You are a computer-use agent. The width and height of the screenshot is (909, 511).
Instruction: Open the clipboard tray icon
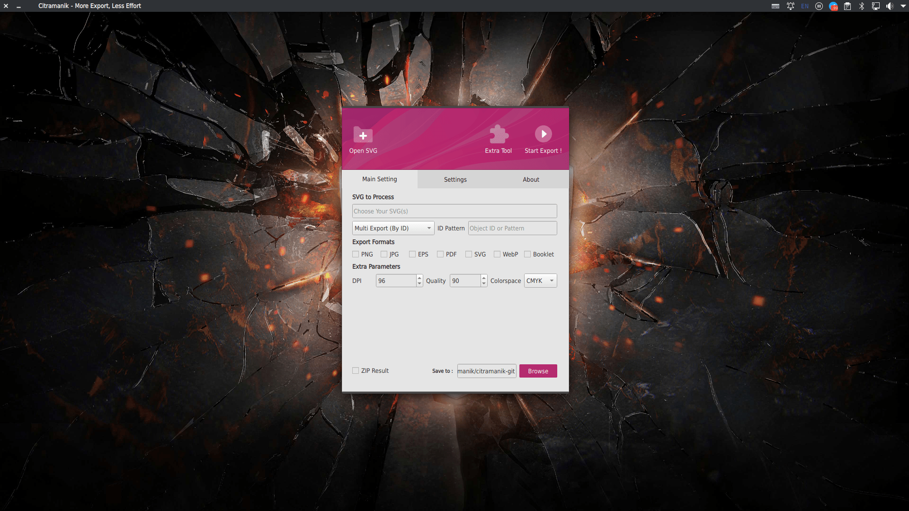point(847,6)
